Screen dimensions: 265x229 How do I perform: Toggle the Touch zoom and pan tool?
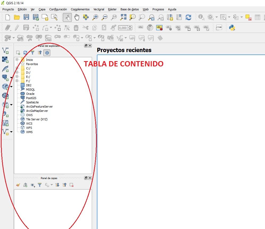point(67,17)
